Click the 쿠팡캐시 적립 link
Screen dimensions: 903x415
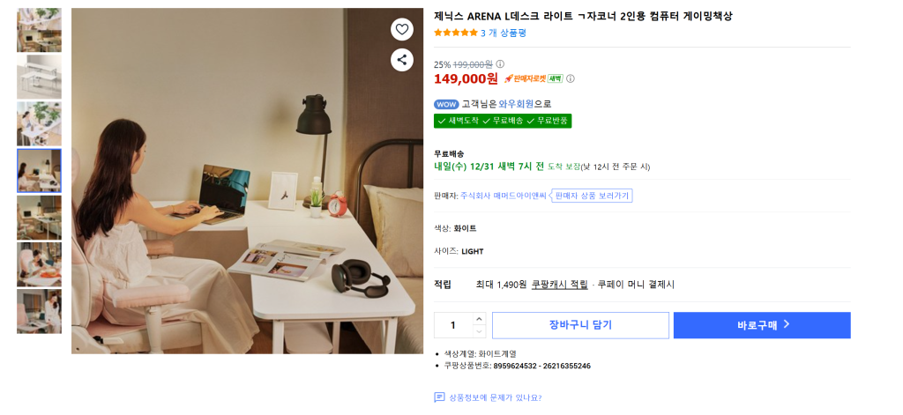(x=559, y=285)
